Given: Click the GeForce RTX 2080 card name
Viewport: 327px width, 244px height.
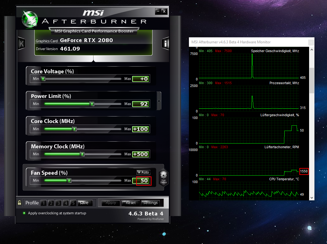Looking at the screenshot, I should click(x=86, y=40).
